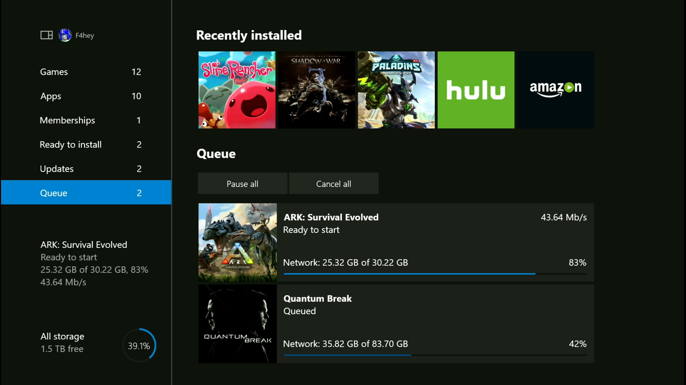The image size is (686, 385).
Task: Click Cancel all button
Action: click(334, 184)
